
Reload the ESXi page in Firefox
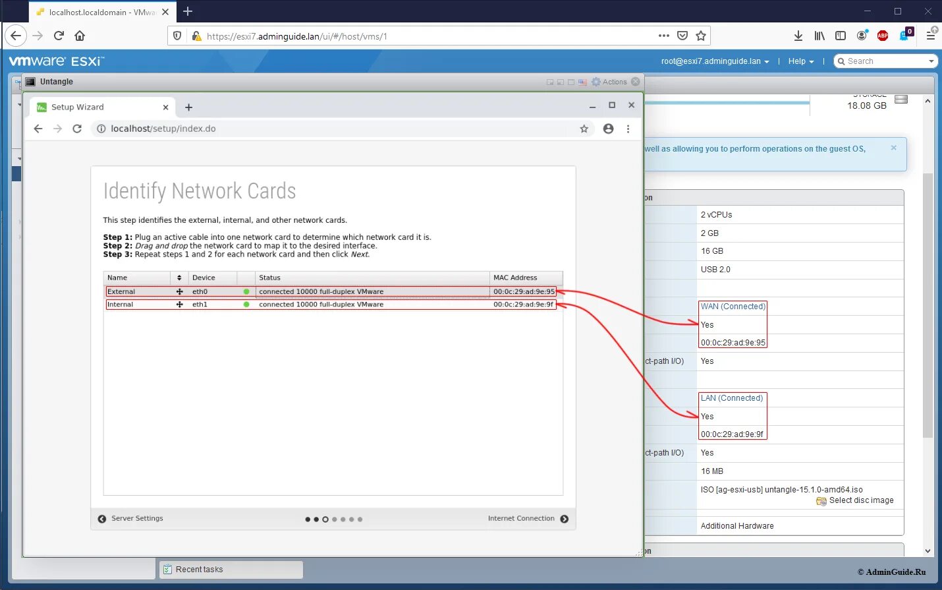tap(59, 36)
